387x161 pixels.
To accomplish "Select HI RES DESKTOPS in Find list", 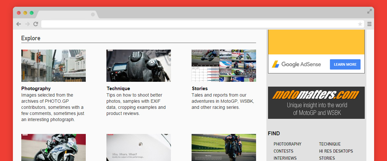I will 336,151.
